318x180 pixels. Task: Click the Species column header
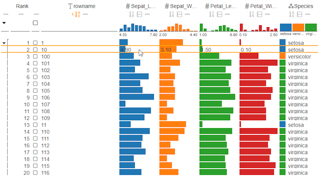coord(301,6)
